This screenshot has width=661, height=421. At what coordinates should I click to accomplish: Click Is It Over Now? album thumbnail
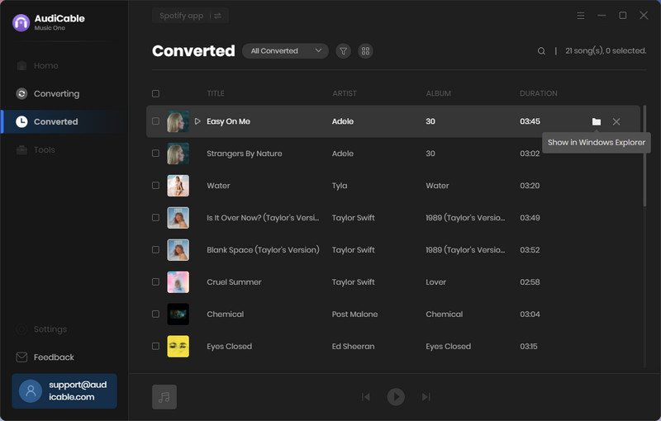pos(178,218)
